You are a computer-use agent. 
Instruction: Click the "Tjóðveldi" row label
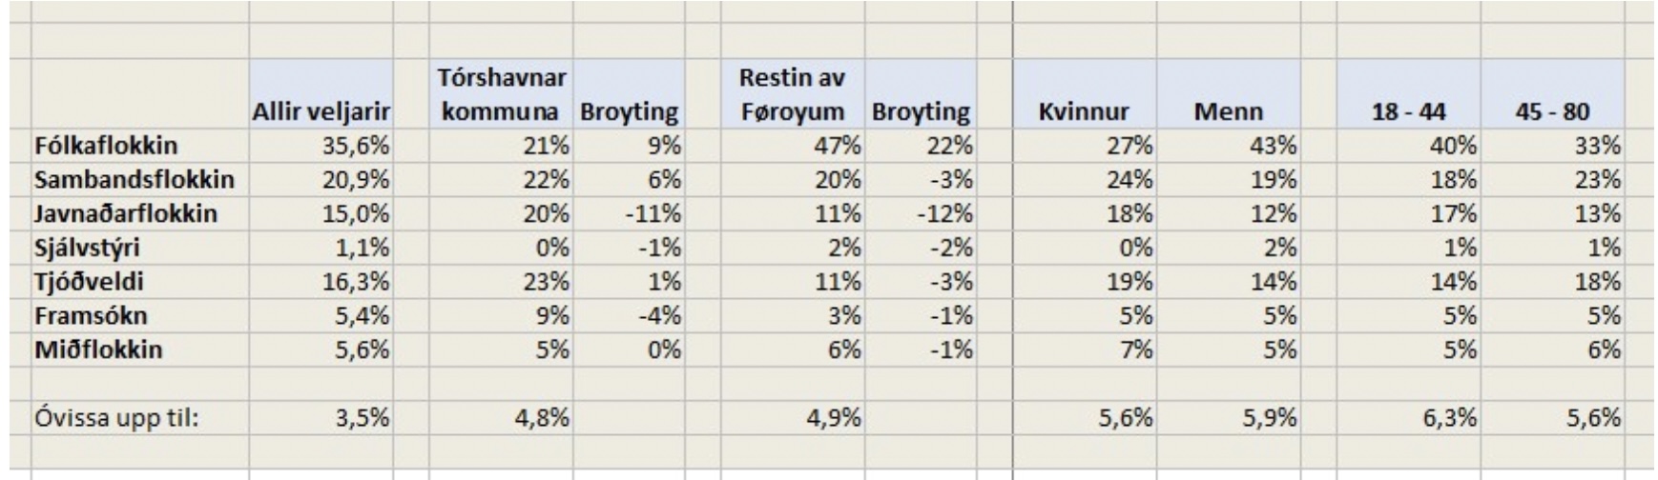coord(82,282)
